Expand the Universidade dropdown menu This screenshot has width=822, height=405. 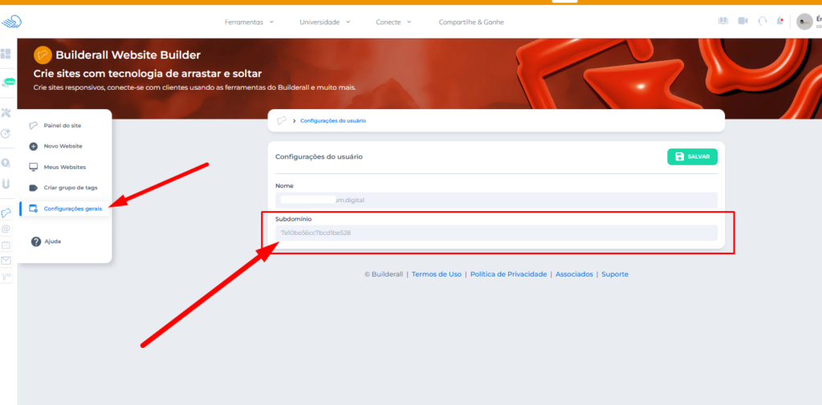324,22
